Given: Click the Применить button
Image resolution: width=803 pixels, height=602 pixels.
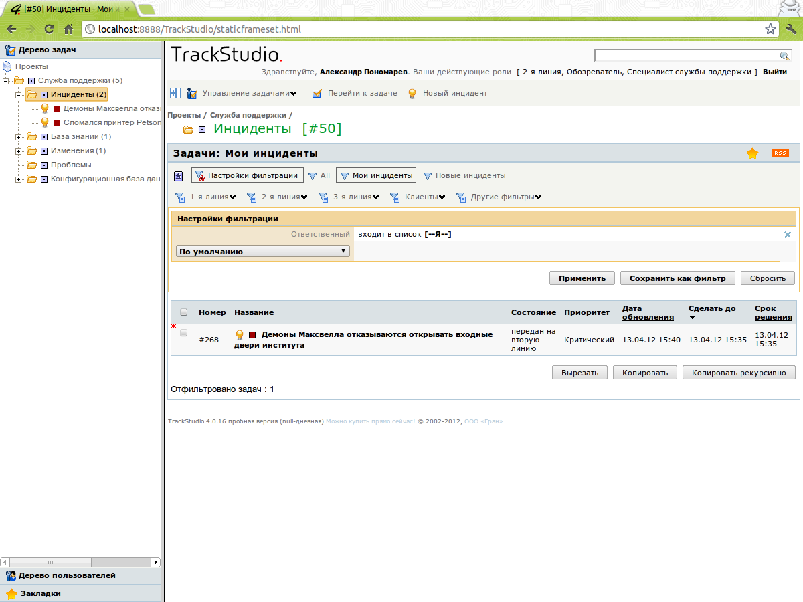Looking at the screenshot, I should click(582, 278).
